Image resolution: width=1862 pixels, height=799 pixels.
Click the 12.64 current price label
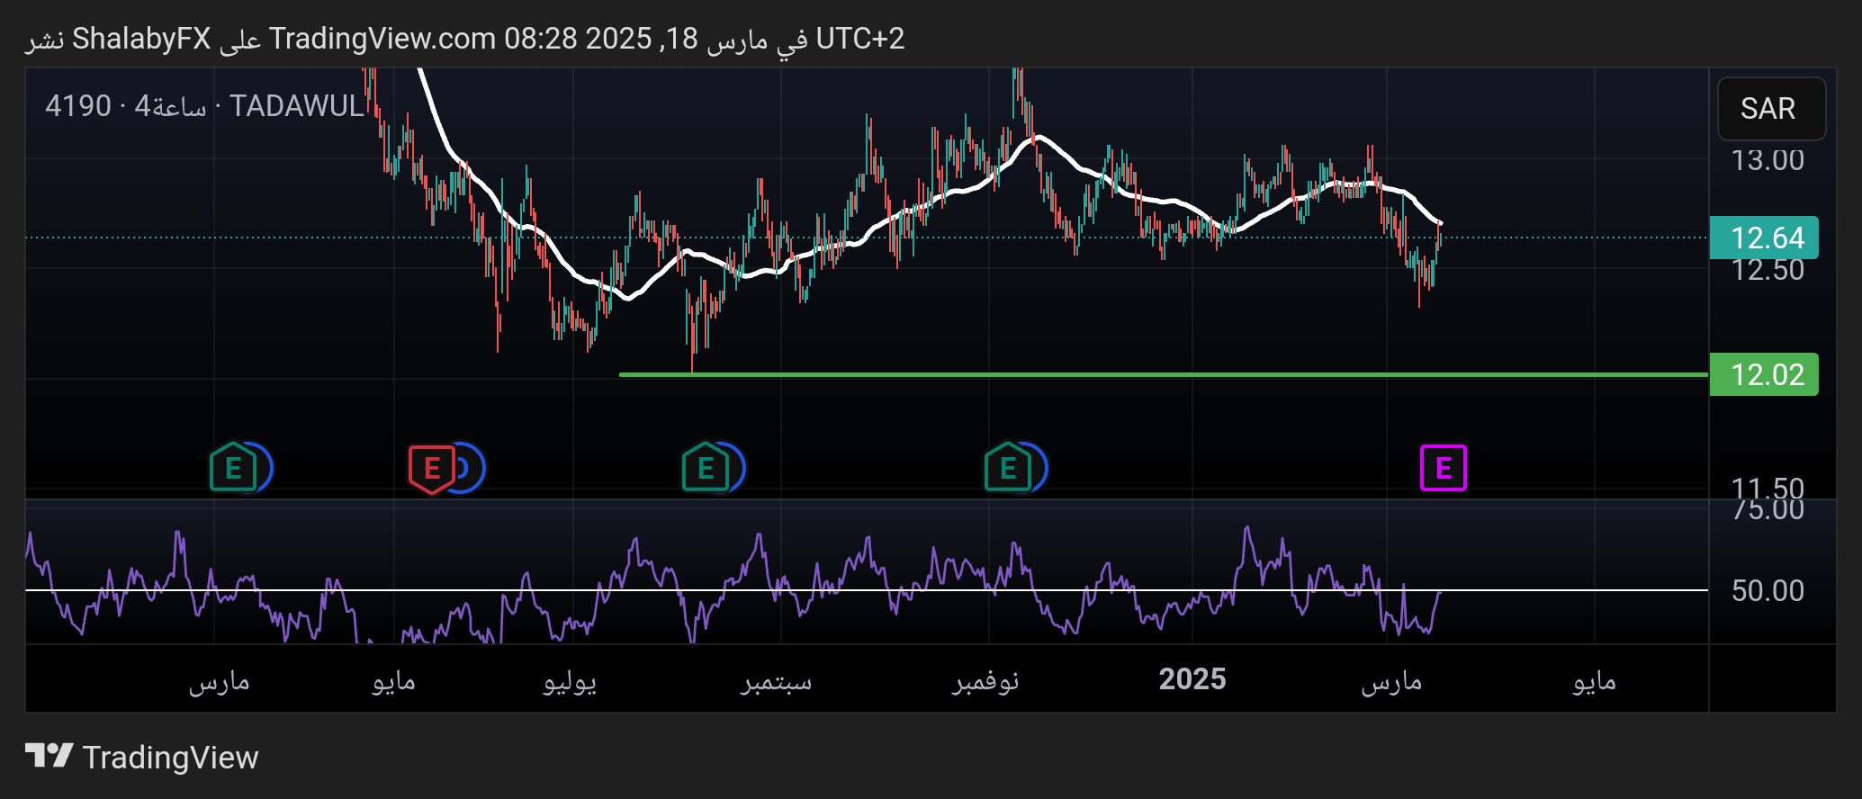[x=1764, y=238]
